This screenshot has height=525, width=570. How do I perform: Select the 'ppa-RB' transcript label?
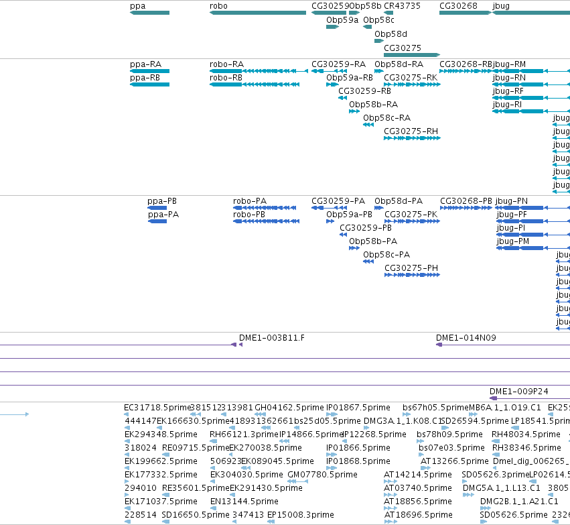(145, 78)
